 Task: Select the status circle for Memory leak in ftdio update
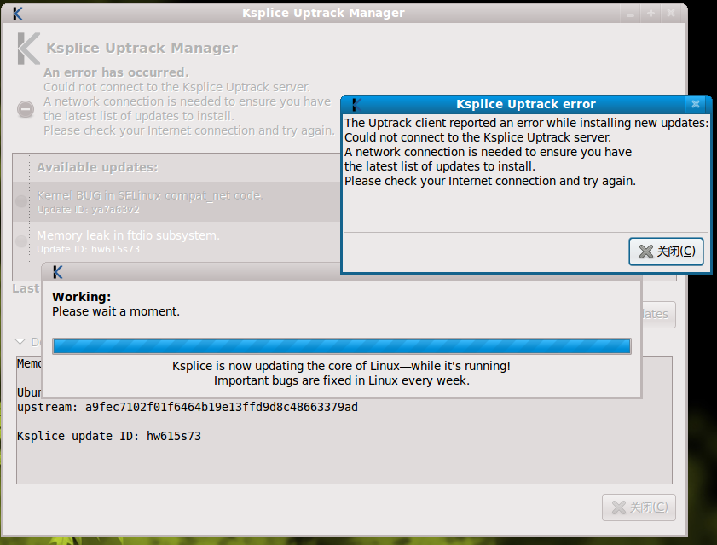[x=21, y=241]
